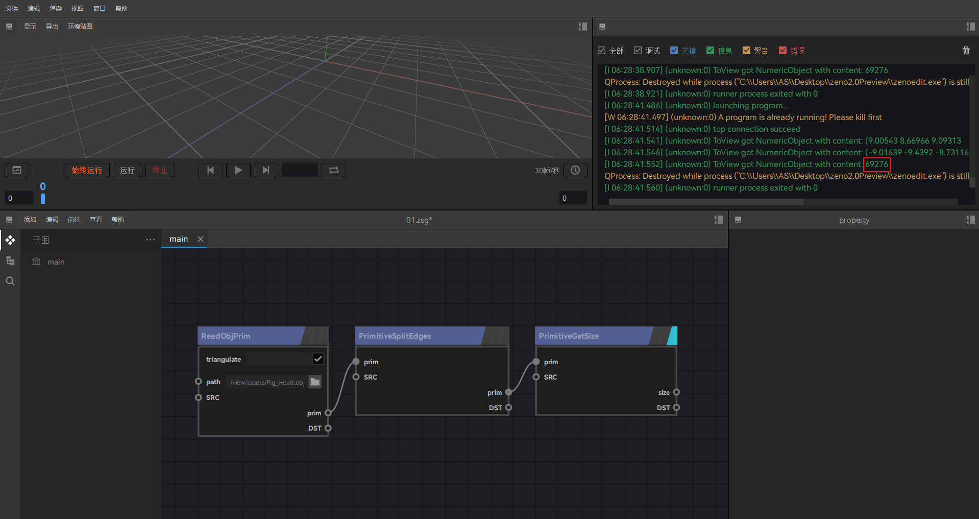
Task: Toggle the 调试 debug log filter
Action: click(x=638, y=51)
